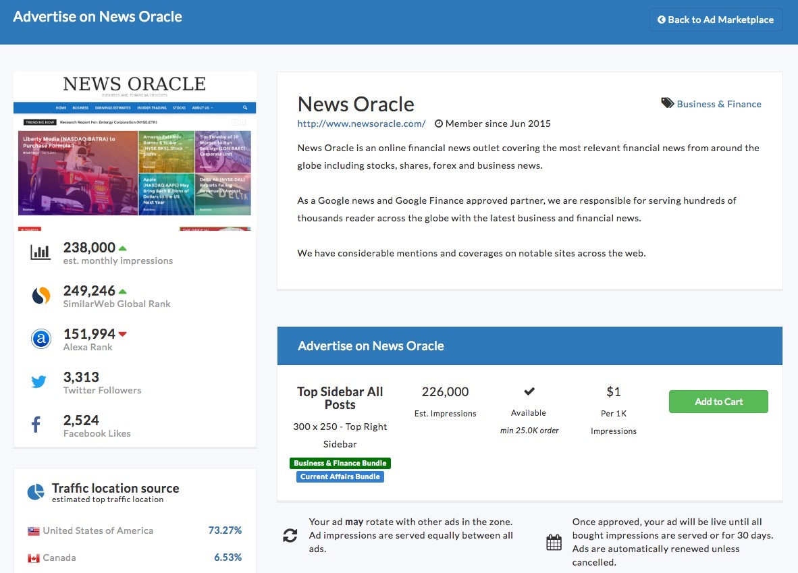798x573 pixels.
Task: Click the green up arrow beside 249,246
Action: click(x=122, y=292)
